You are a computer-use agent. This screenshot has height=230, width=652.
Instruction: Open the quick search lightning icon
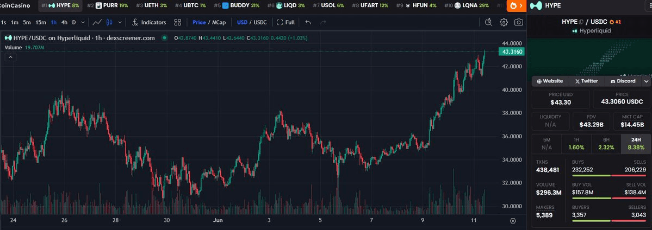(488, 22)
